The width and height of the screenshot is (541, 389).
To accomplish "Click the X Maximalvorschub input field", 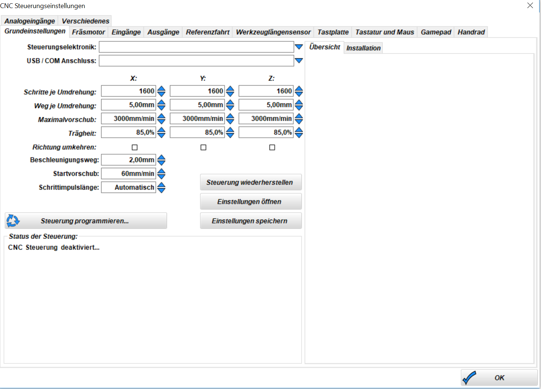I will pos(128,119).
